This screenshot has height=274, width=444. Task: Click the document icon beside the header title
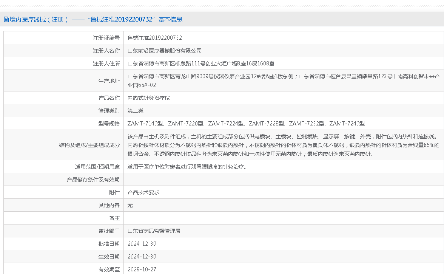(x=6, y=19)
